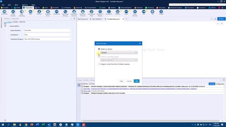Select the Imputation tool
The width and height of the screenshot is (226, 127).
56,12
